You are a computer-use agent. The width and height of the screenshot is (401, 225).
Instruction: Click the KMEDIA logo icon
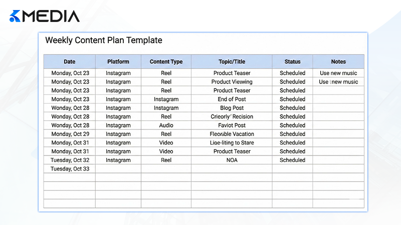point(15,16)
